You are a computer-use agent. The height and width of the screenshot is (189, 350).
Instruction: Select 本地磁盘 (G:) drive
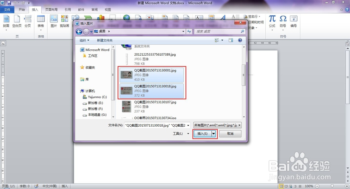pos(94,115)
